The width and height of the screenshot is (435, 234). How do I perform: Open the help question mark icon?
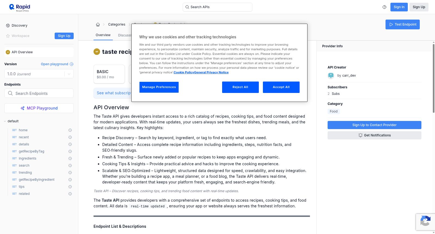point(384,7)
